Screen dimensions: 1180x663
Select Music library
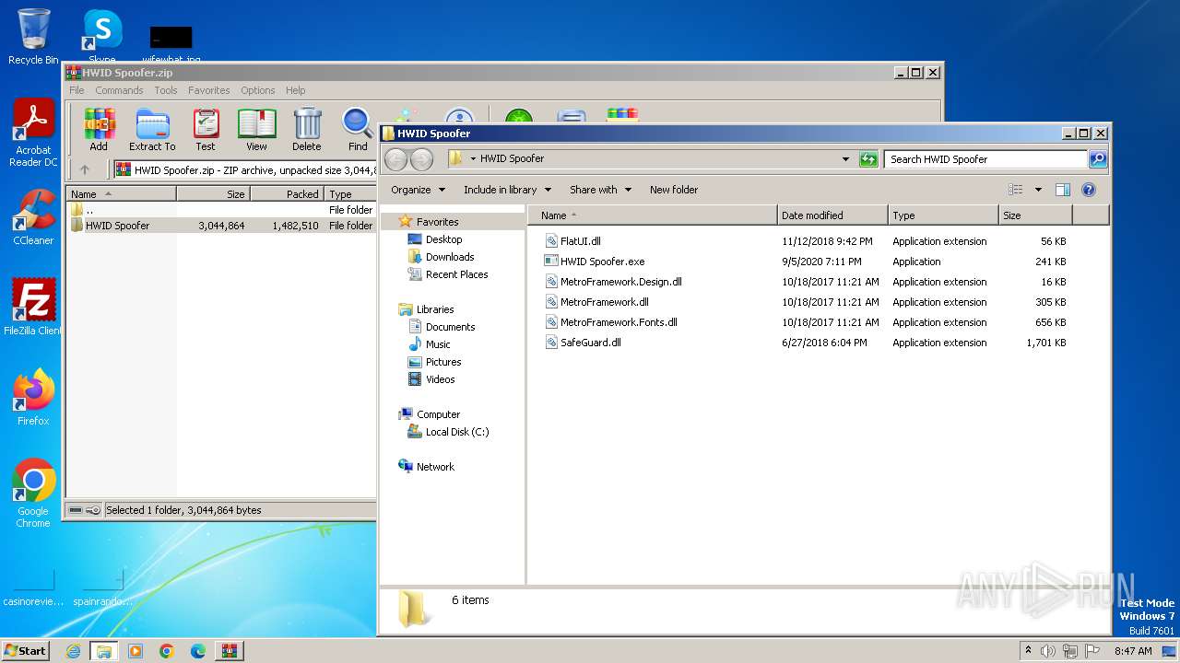coord(438,344)
